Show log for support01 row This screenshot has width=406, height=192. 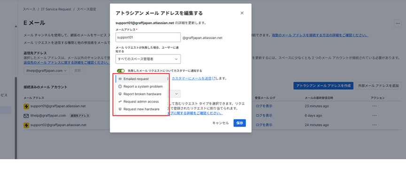[264, 106]
